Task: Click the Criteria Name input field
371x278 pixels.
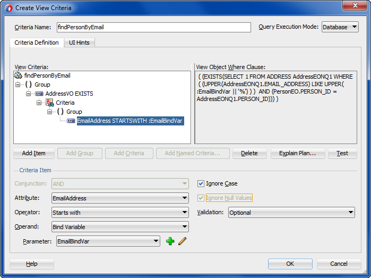Action: pyautogui.click(x=154, y=27)
